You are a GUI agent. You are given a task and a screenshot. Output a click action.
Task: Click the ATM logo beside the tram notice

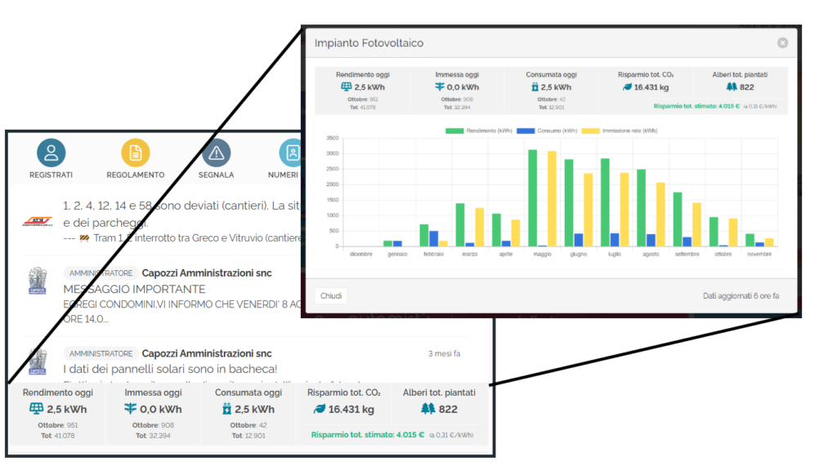[38, 221]
